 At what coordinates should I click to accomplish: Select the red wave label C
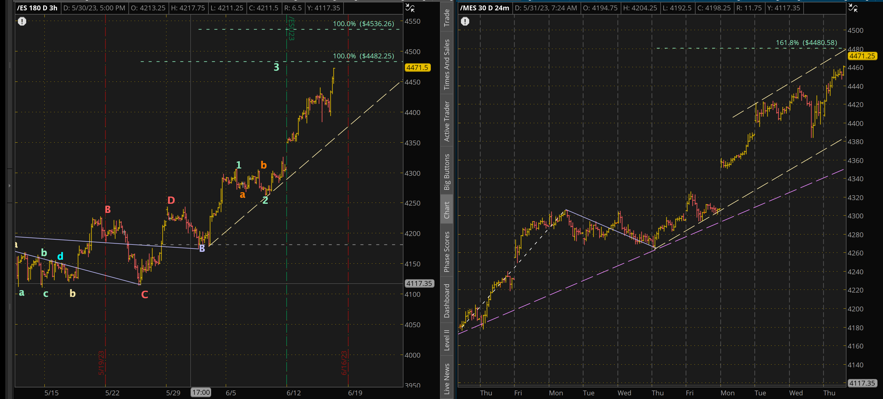[145, 295]
